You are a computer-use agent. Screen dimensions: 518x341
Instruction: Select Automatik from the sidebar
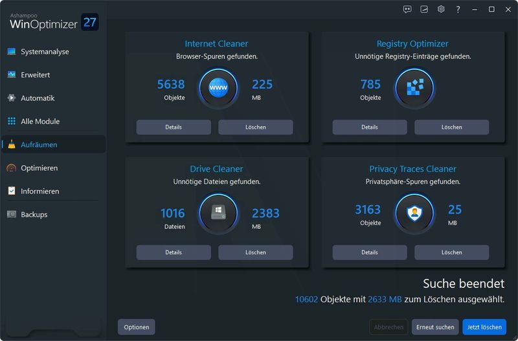pos(38,98)
